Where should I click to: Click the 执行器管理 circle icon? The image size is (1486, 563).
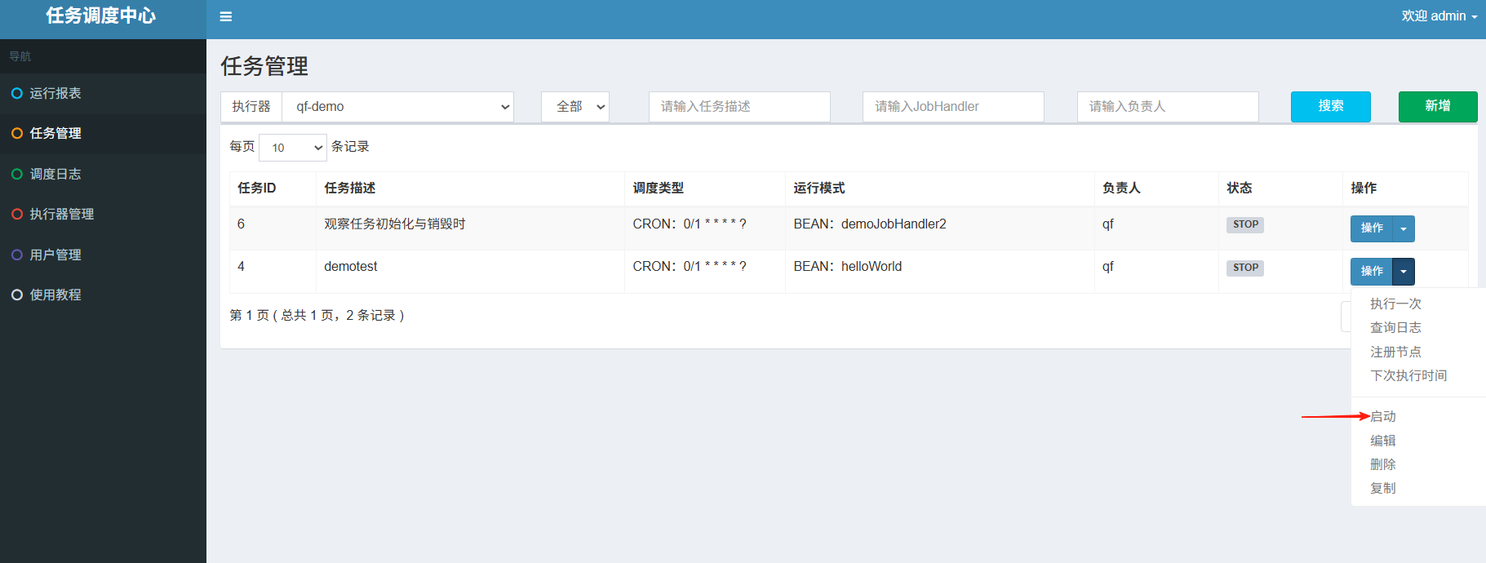(16, 214)
